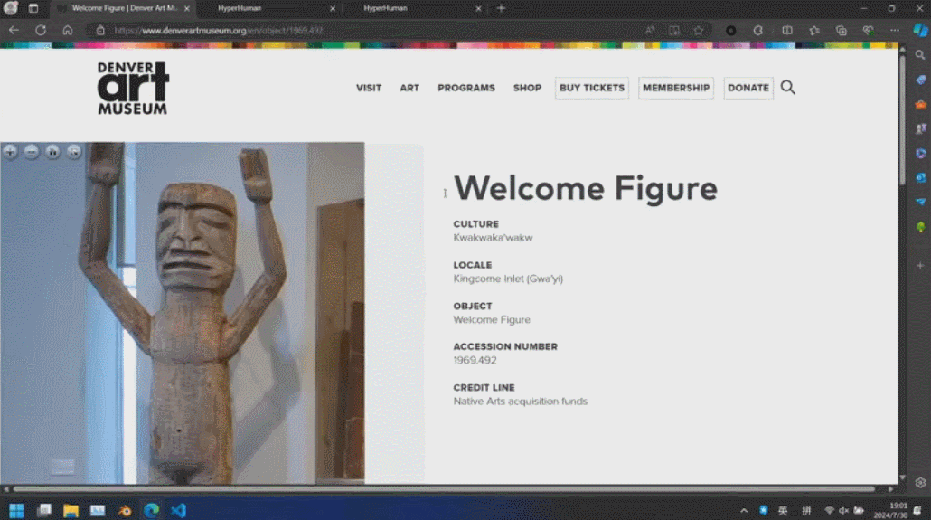Open the VISIT menu
This screenshot has height=520, width=931.
click(369, 88)
